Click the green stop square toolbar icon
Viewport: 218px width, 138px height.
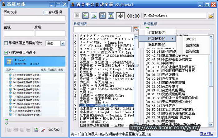coord(85,16)
